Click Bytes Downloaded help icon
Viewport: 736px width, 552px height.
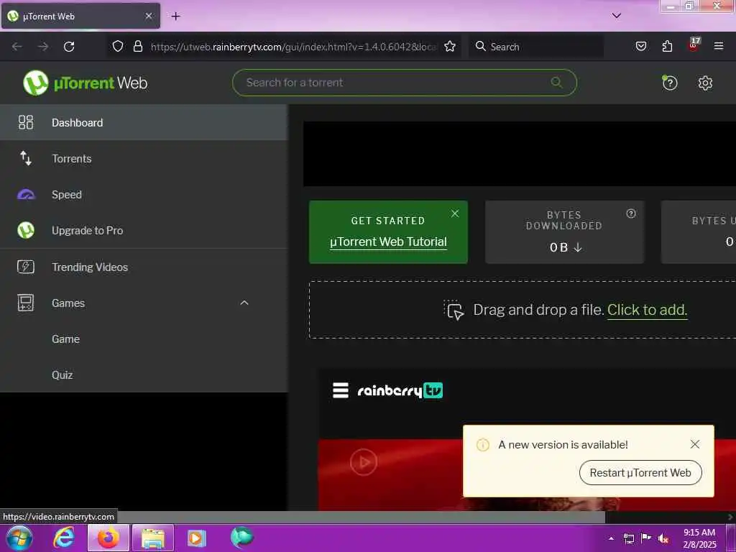(631, 213)
